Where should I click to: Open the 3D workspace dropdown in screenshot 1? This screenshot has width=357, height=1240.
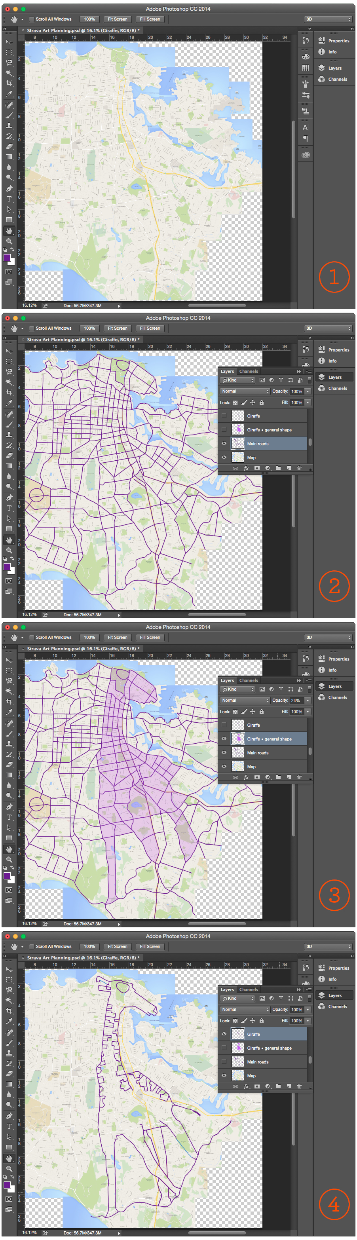[329, 19]
